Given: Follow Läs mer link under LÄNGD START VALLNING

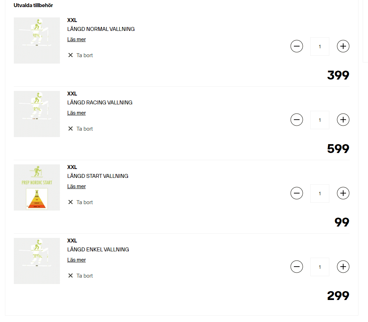Looking at the screenshot, I should [x=77, y=186].
